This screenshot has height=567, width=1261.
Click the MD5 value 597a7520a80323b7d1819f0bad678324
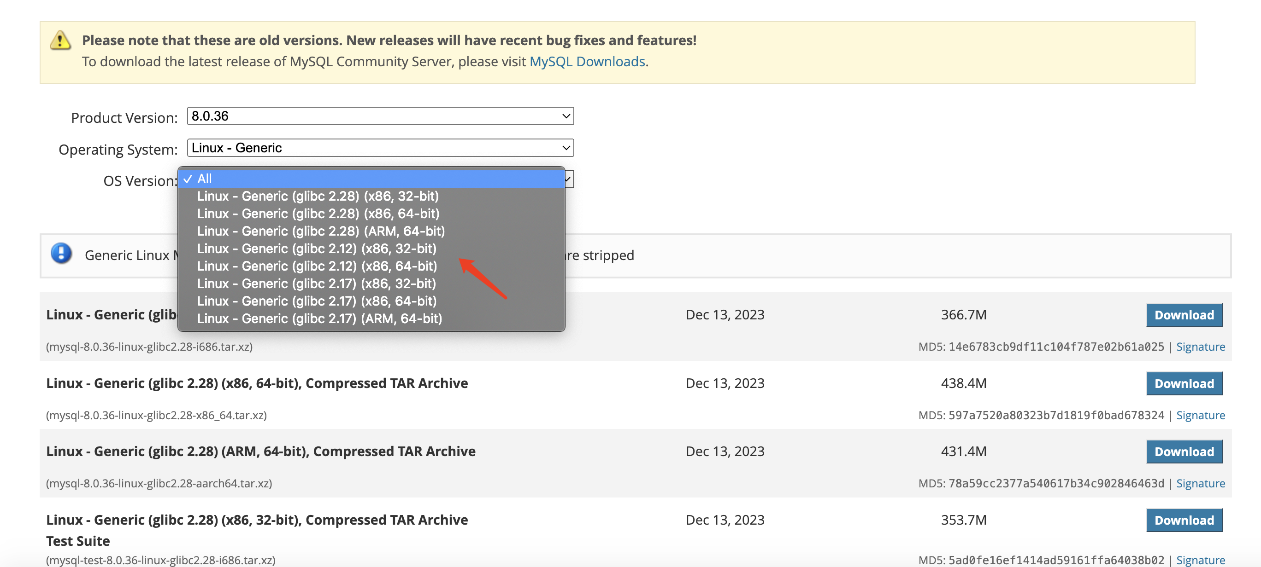[1056, 415]
